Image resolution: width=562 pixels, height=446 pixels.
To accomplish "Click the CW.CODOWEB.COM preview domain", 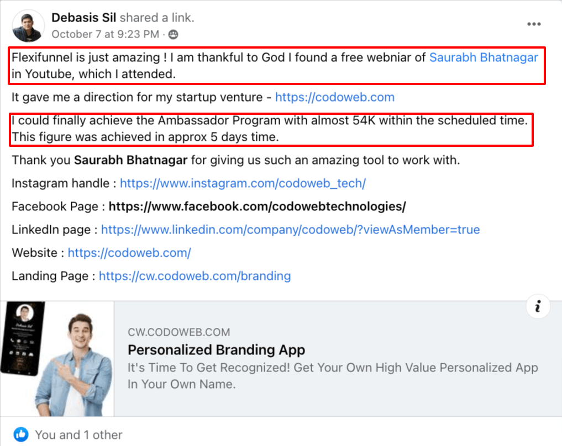I will 178,332.
